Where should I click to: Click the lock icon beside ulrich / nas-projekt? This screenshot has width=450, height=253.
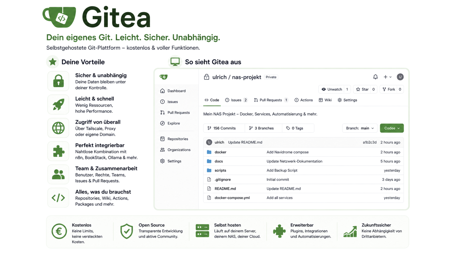coord(207,77)
